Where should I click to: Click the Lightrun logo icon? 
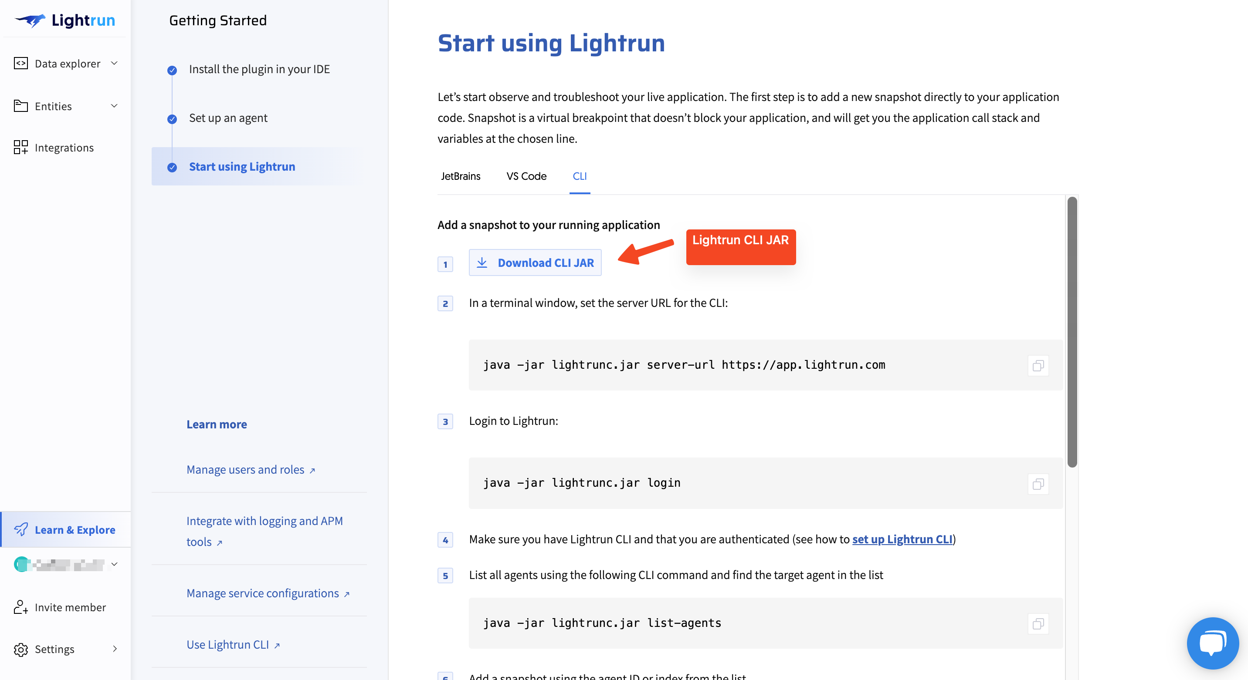(x=30, y=20)
